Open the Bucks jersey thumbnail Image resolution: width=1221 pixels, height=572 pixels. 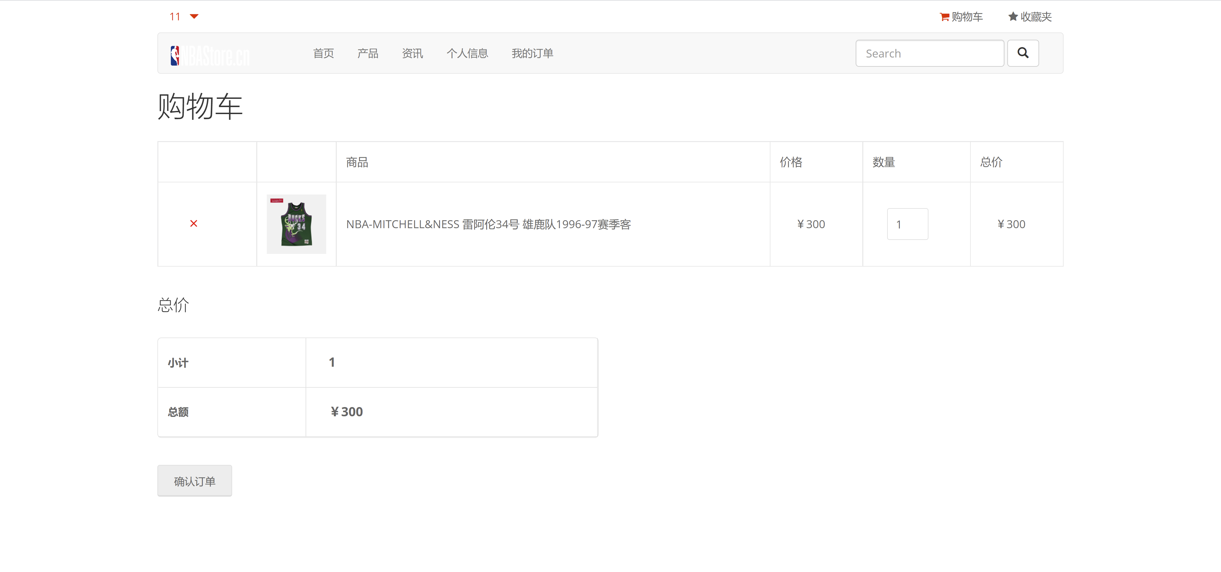click(296, 224)
